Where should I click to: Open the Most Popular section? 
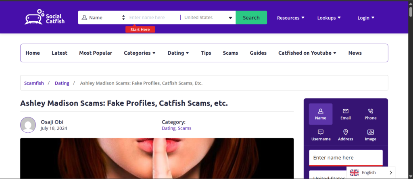[96, 53]
